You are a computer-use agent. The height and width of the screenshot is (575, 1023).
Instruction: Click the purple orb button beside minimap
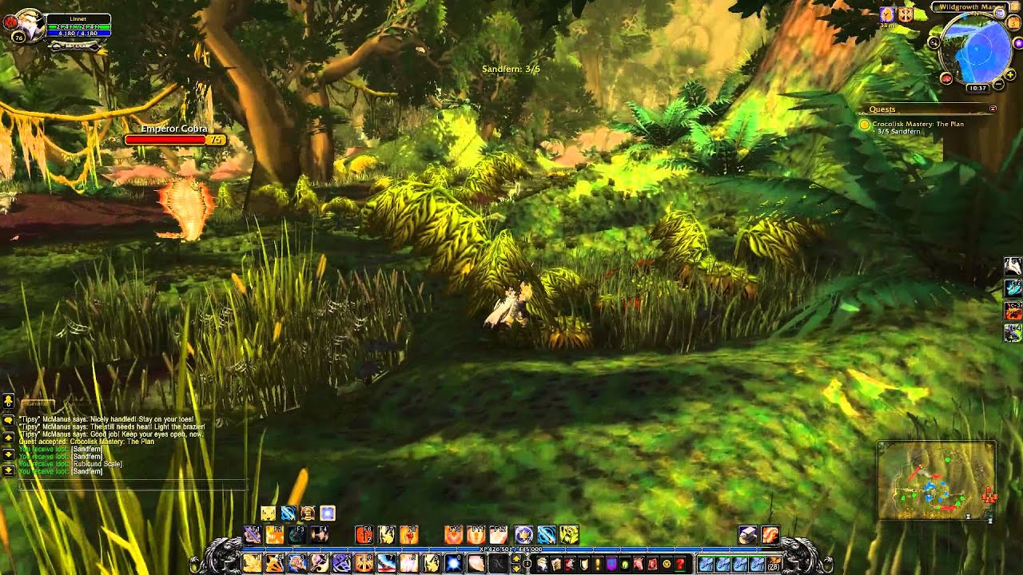(1018, 43)
